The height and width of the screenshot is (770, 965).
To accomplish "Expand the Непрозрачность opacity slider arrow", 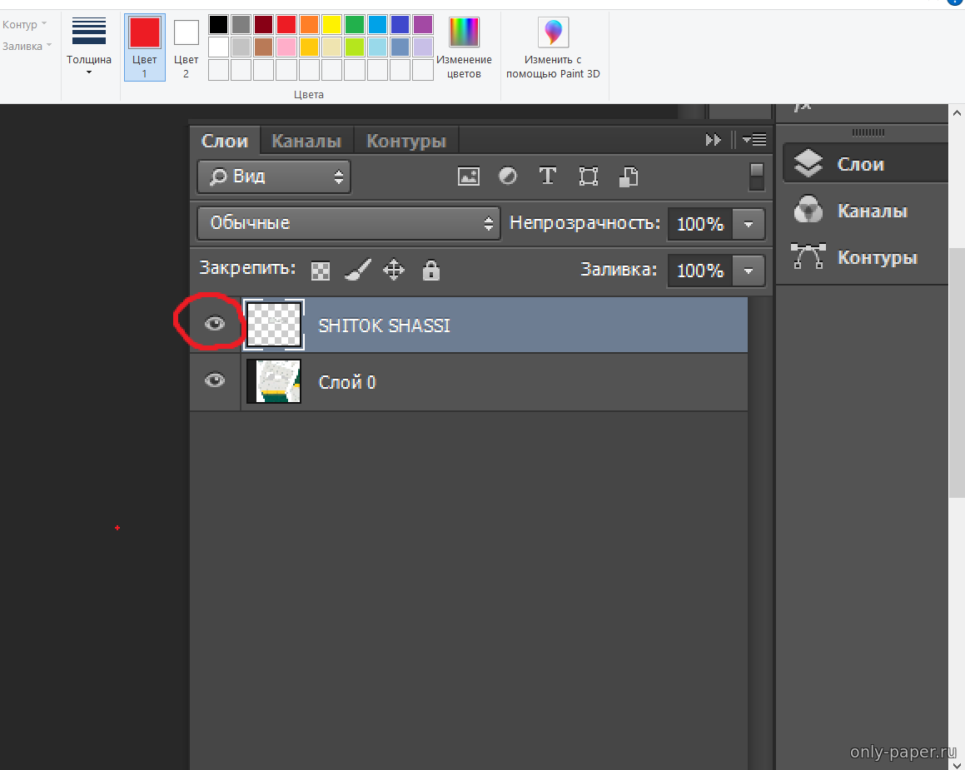I will [749, 224].
